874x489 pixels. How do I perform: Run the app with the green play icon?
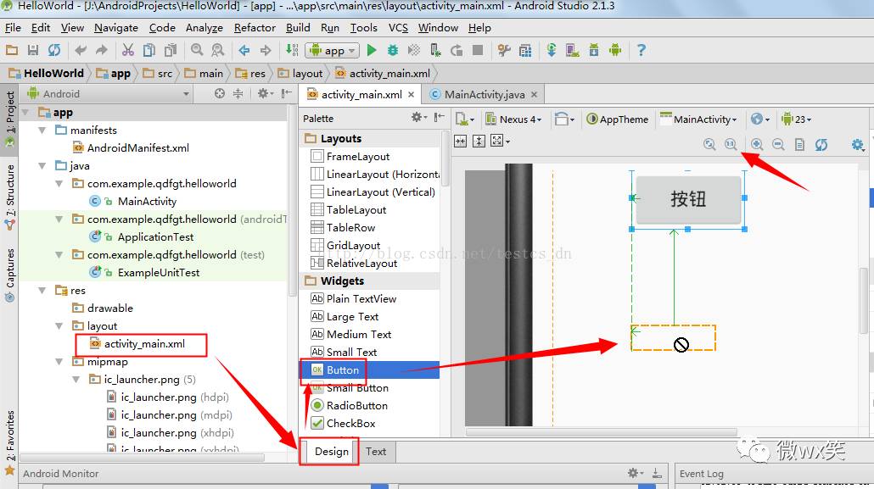click(372, 50)
